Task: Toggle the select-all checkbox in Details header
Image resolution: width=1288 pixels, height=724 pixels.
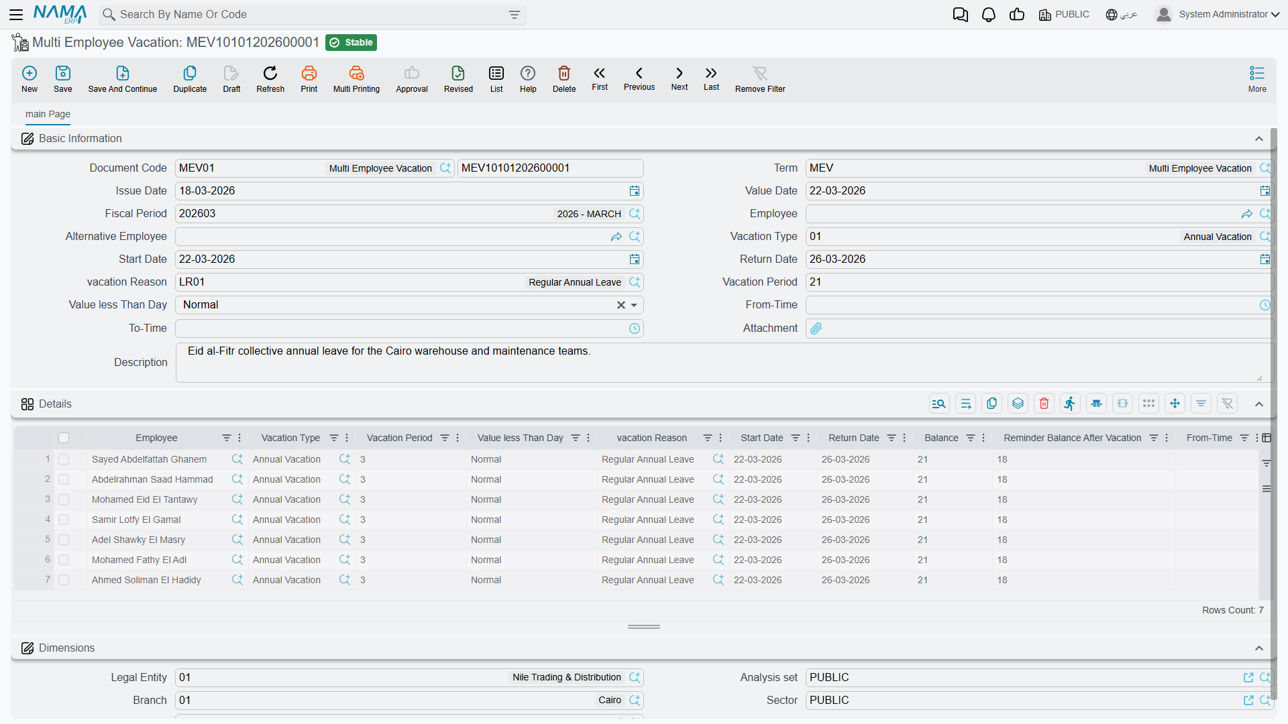Action: (x=64, y=438)
